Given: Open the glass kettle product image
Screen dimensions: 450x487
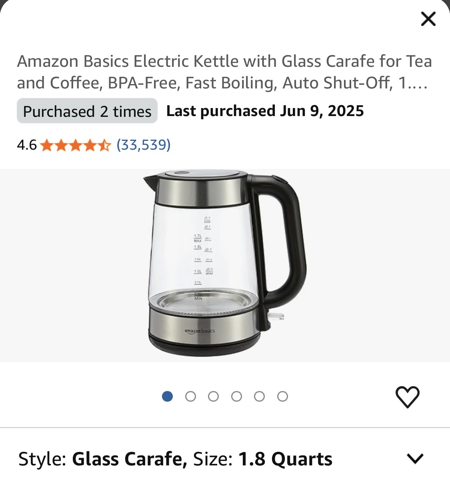Looking at the screenshot, I should tap(225, 265).
